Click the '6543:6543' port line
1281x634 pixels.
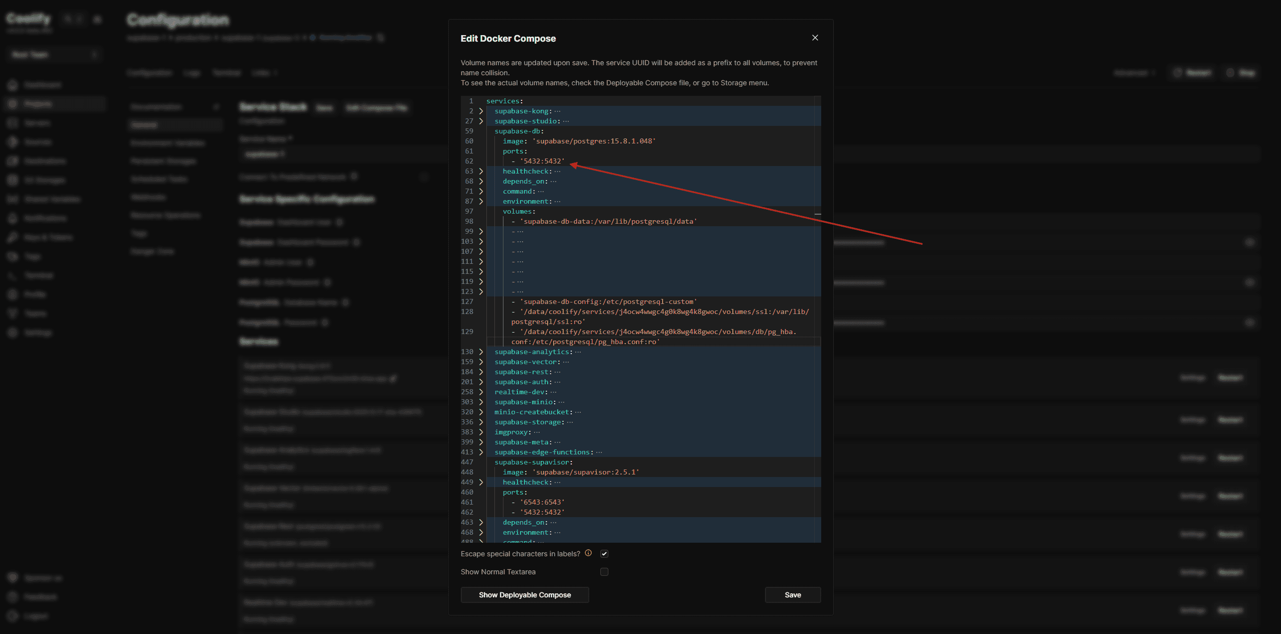tap(542, 502)
